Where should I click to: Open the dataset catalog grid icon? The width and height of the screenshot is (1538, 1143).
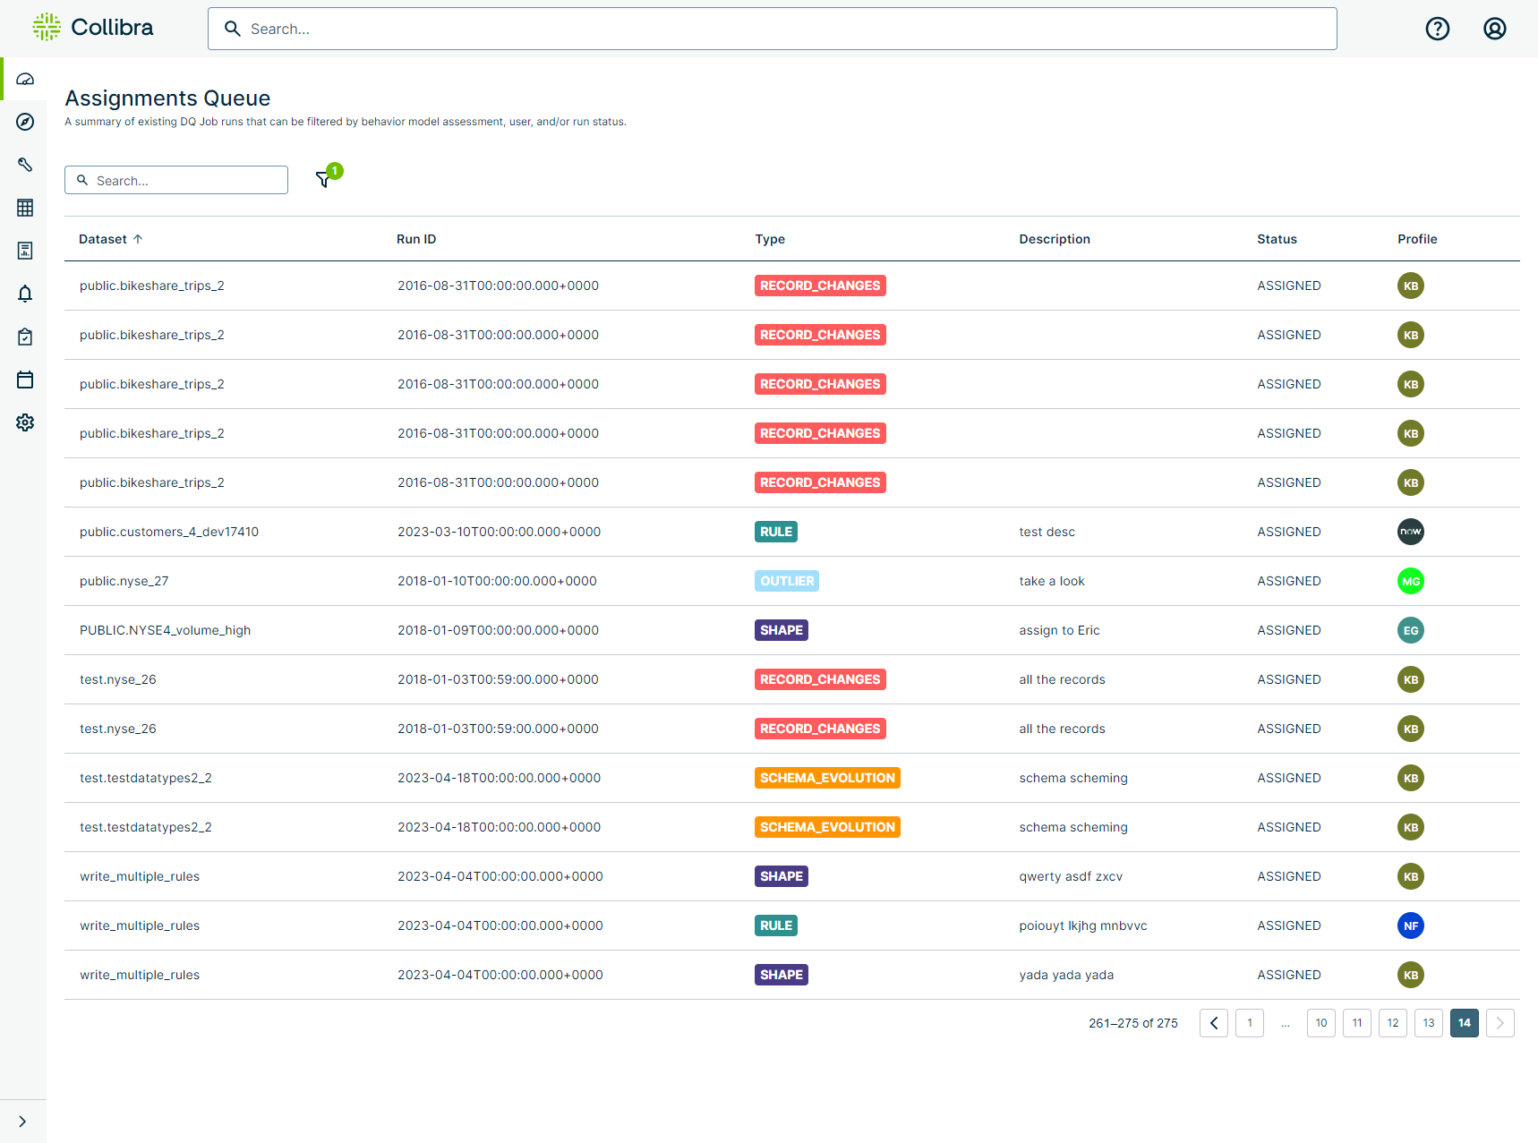pos(24,207)
